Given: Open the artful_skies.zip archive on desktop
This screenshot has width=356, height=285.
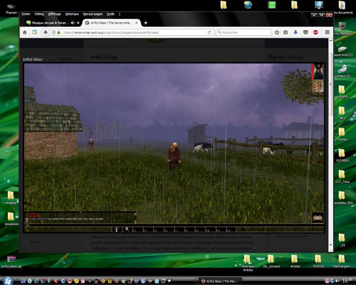Looking at the screenshot, I should 11,261.
